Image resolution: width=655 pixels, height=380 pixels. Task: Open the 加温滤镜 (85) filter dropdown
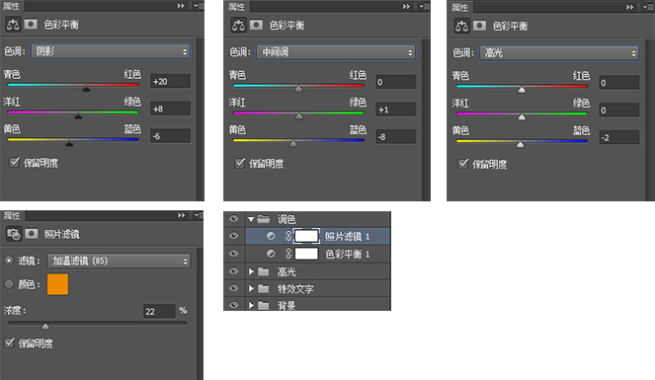click(119, 262)
